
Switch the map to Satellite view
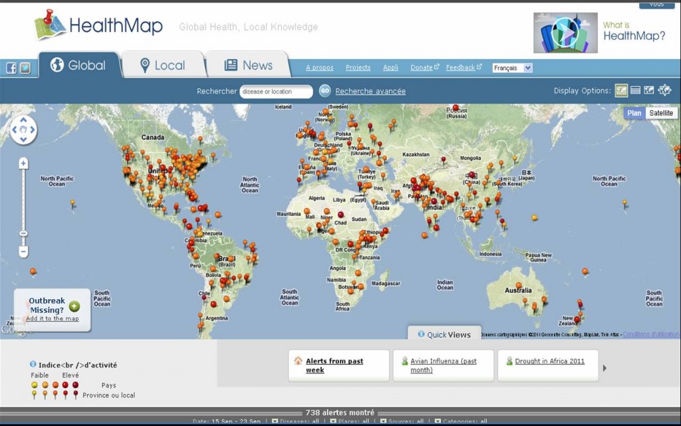(x=662, y=113)
